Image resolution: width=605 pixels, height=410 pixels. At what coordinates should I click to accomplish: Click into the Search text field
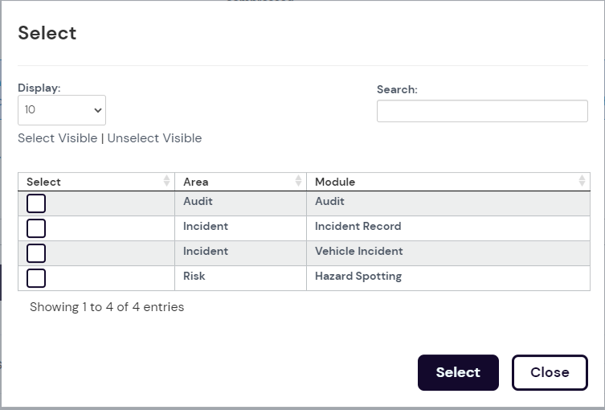pyautogui.click(x=482, y=111)
